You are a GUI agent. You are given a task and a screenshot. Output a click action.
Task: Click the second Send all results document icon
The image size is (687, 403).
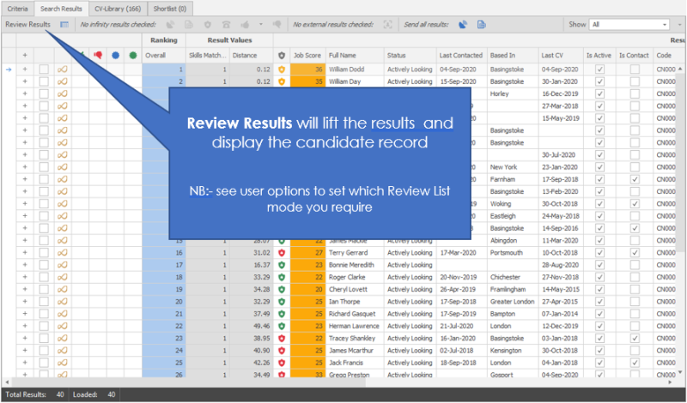(481, 25)
